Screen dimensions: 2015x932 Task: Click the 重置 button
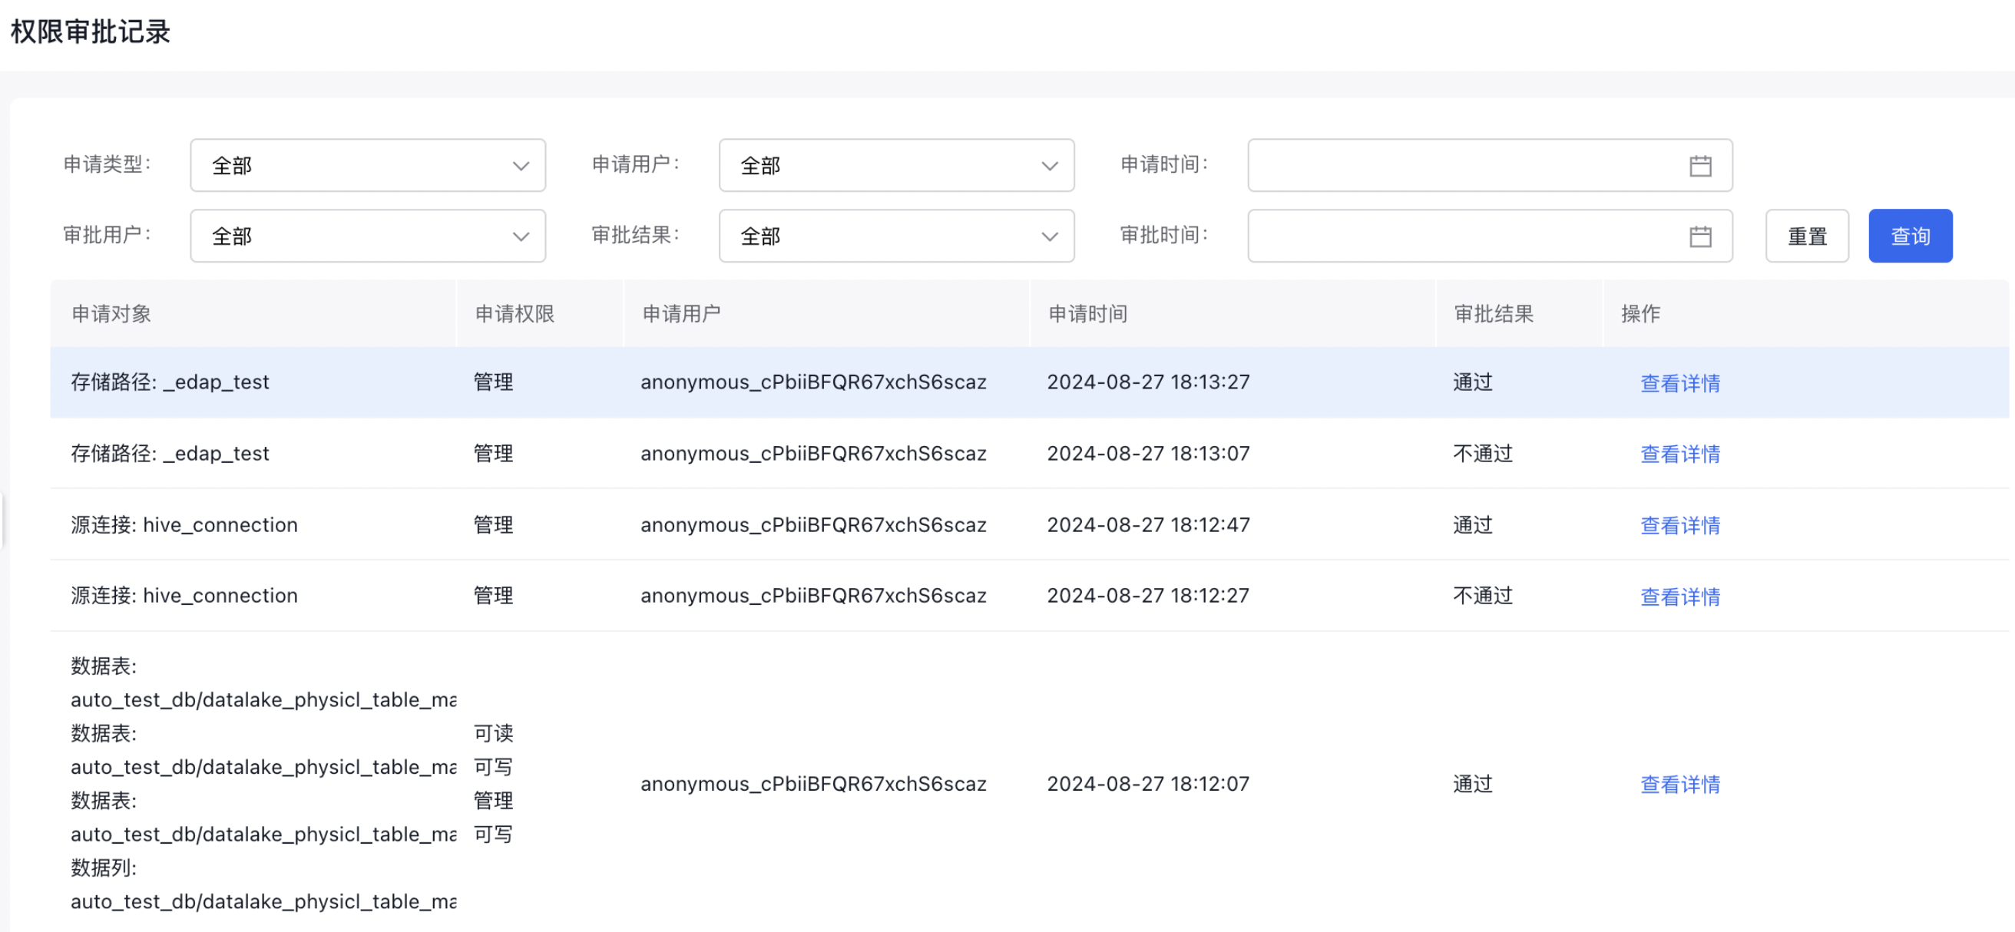pyautogui.click(x=1807, y=236)
